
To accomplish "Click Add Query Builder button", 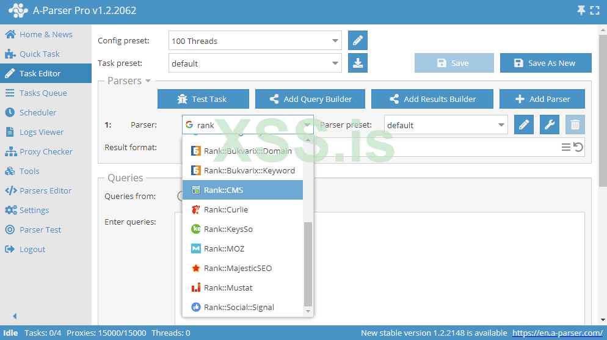I will (310, 99).
